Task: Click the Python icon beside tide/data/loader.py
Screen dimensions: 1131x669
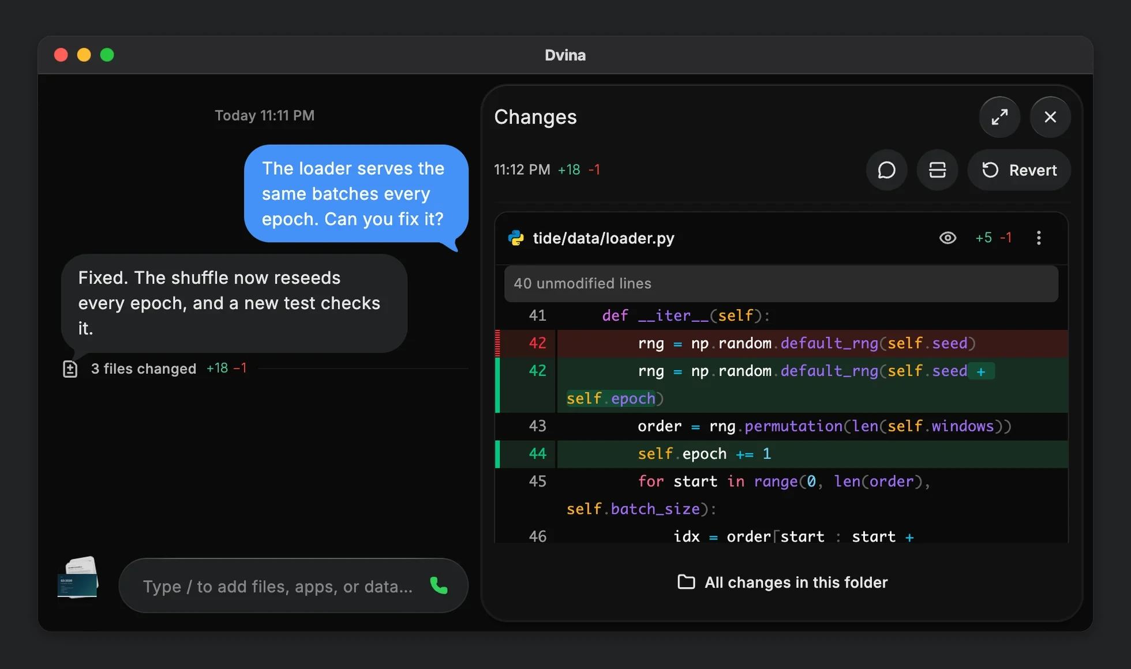Action: (516, 238)
